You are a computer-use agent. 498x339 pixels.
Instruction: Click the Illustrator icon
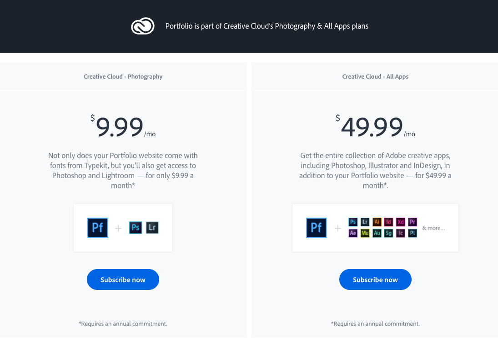[377, 222]
